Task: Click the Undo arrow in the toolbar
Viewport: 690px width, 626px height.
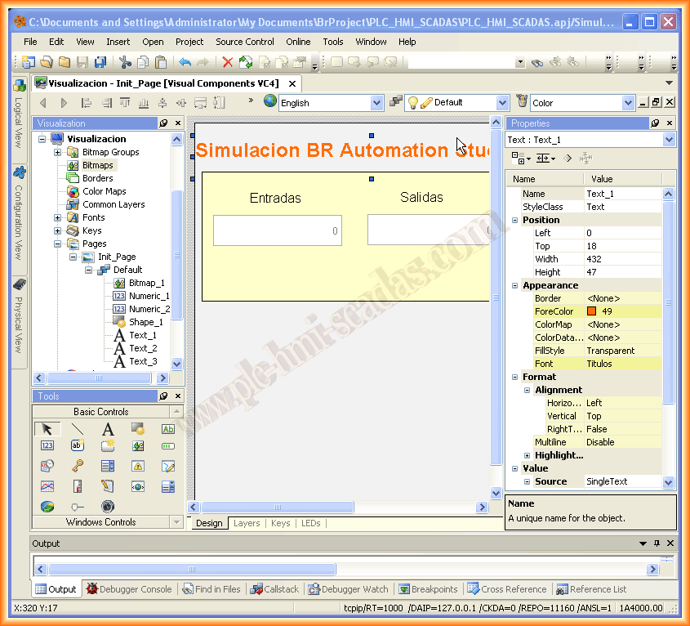Action: [185, 61]
